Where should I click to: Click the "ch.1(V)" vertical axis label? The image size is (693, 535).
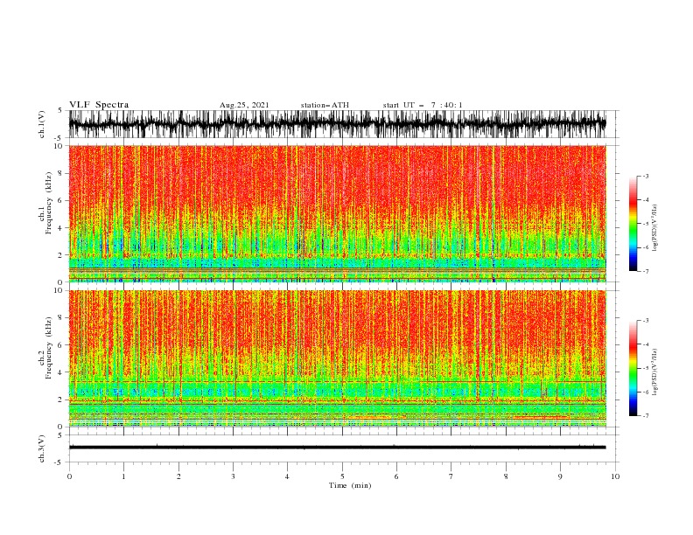coord(42,124)
